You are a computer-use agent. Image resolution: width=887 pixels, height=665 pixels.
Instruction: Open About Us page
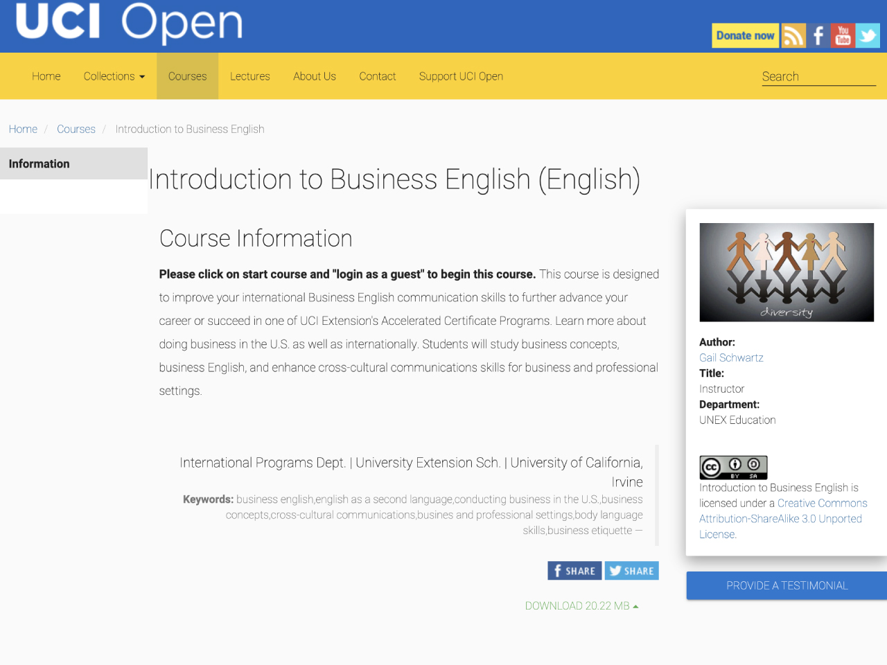click(315, 76)
